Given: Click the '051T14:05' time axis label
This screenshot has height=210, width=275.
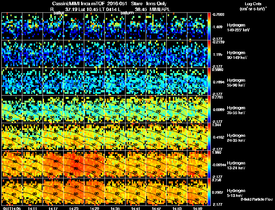Looking at the screenshot, I should (12, 208).
